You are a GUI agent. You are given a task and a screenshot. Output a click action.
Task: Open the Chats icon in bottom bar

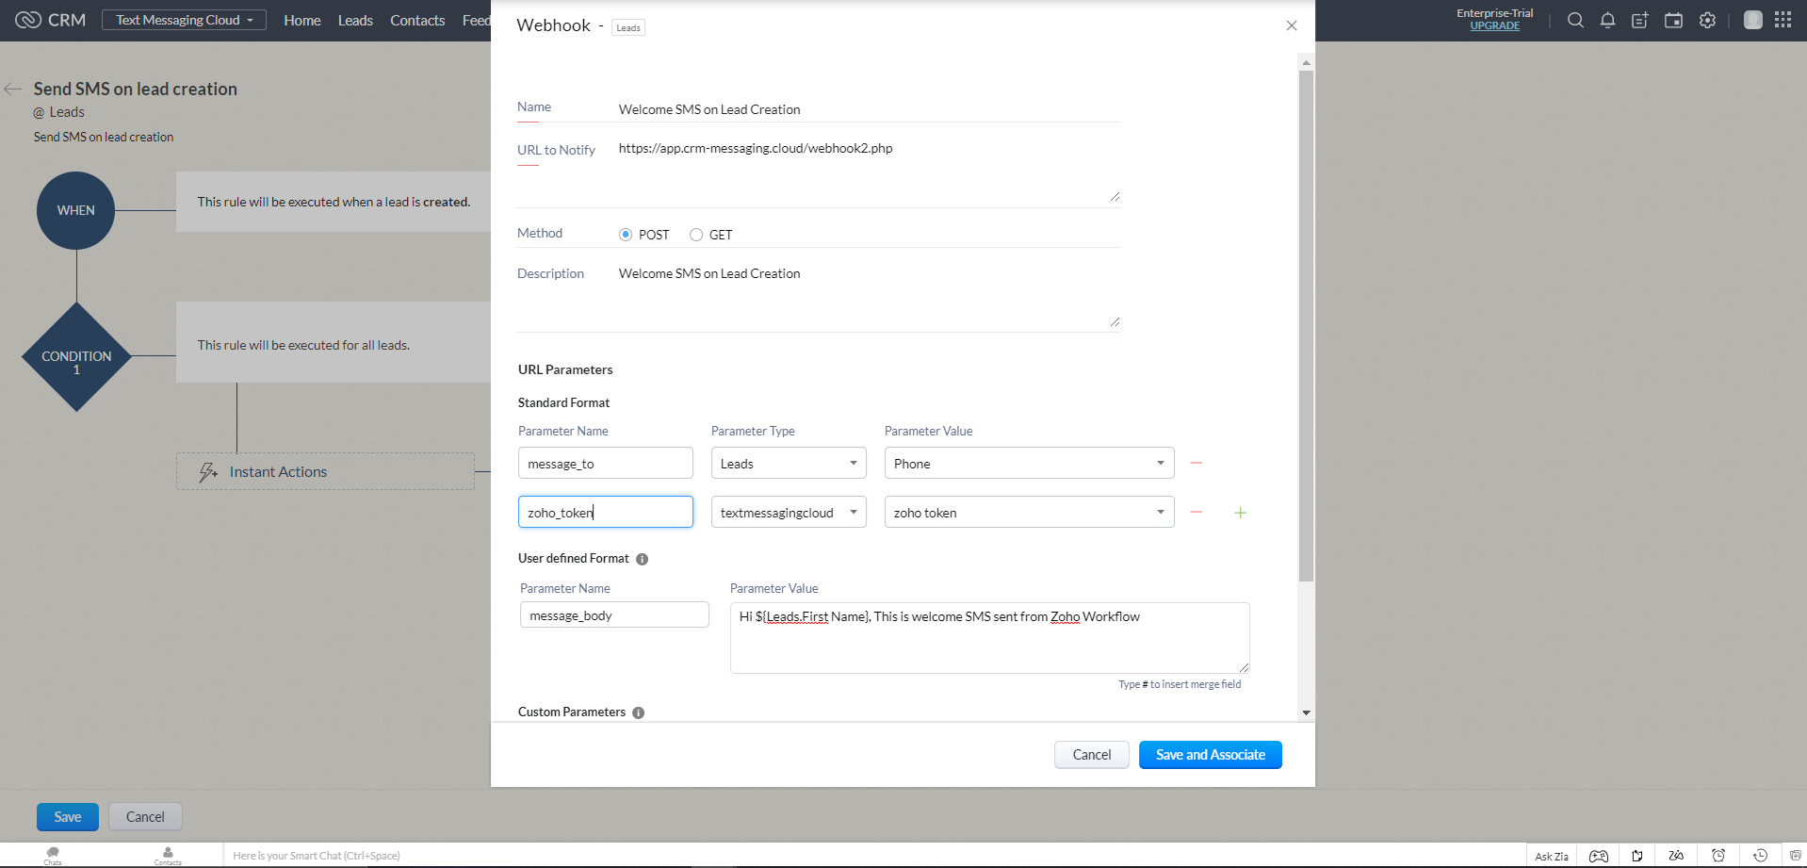53,855
